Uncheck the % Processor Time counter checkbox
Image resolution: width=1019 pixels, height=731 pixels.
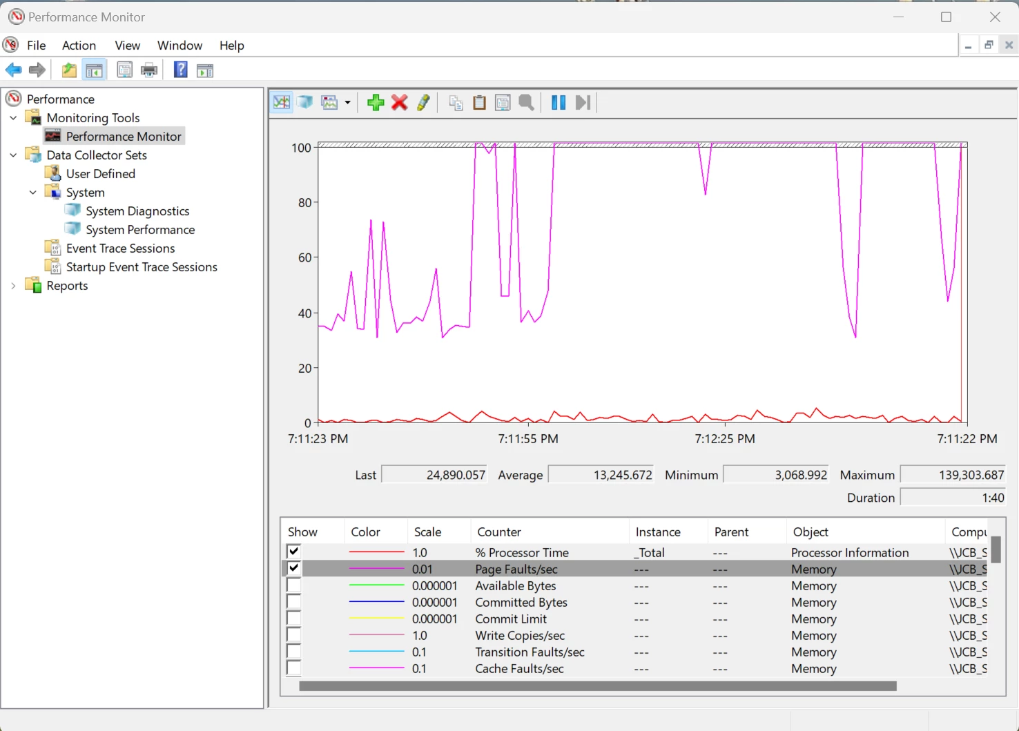click(x=293, y=552)
